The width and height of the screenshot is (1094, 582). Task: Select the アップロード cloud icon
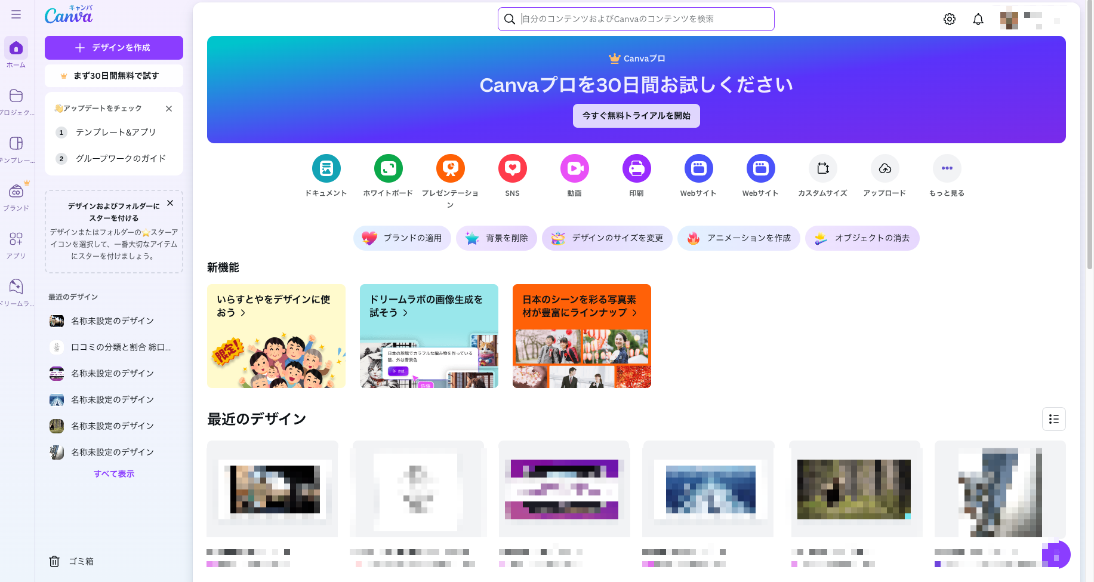click(x=885, y=168)
